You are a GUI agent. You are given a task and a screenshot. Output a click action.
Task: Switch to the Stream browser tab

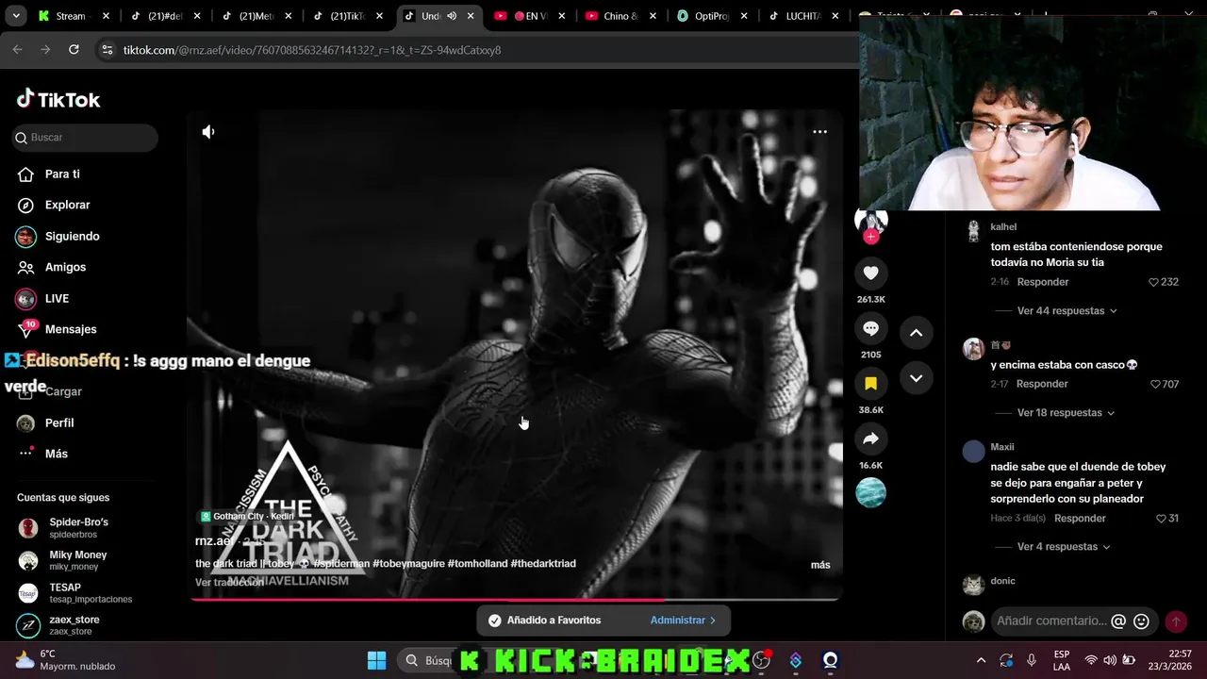click(72, 16)
